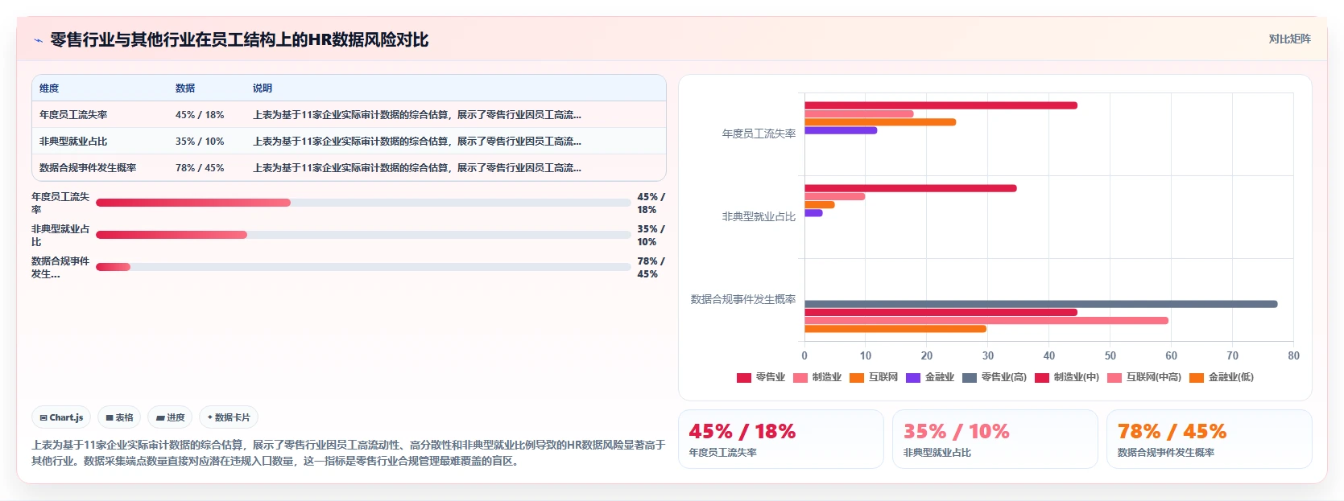Select the 表格 tag chip

tap(119, 417)
